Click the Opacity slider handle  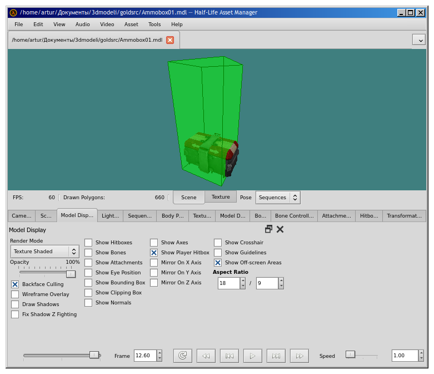71,274
